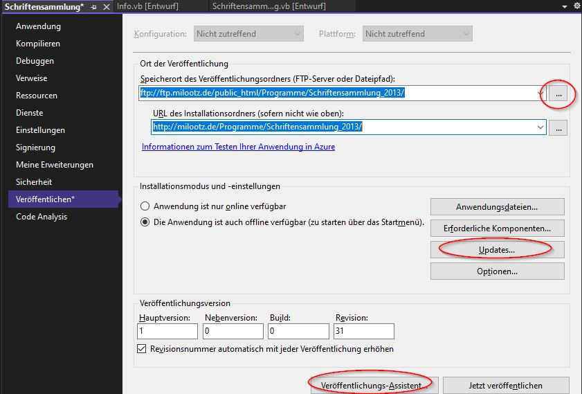
Task: Select the offline available application option
Action: tap(145, 222)
